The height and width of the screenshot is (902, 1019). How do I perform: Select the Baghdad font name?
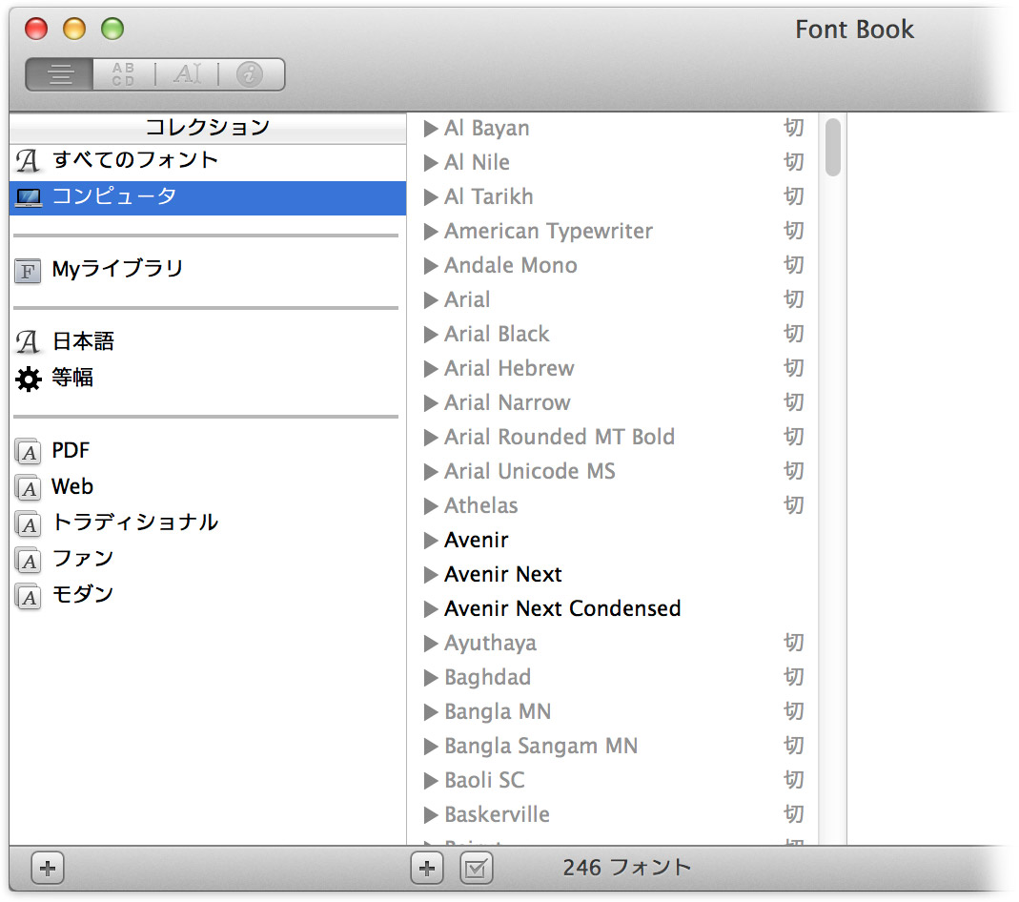487,678
